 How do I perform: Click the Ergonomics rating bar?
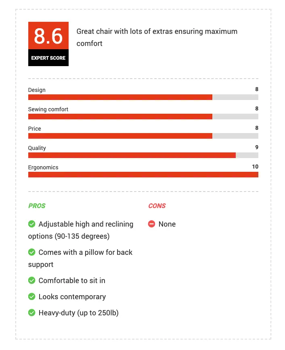[143, 175]
